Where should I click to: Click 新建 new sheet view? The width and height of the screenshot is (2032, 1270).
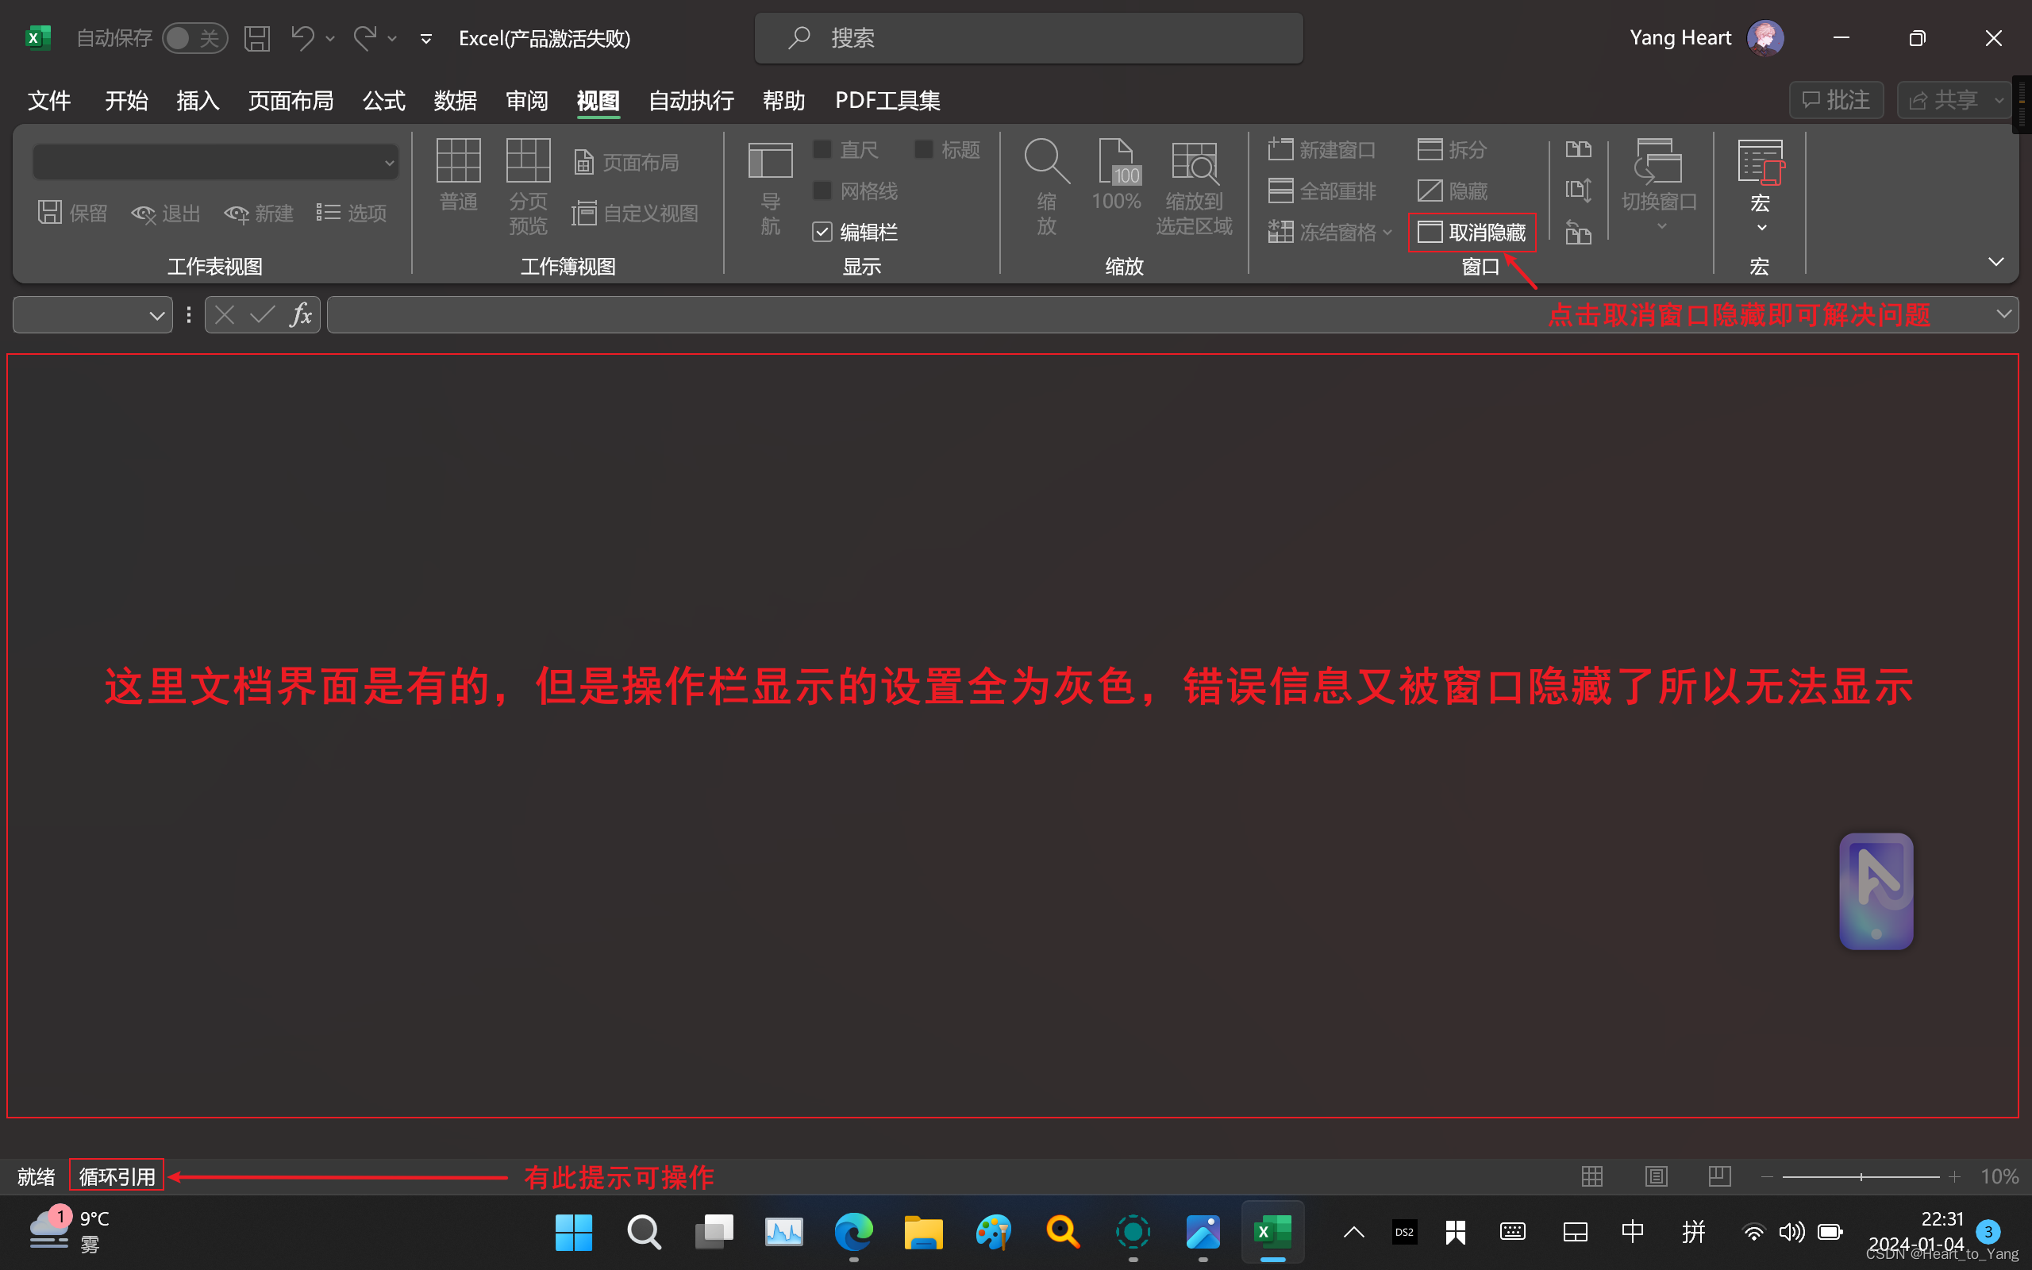click(x=259, y=213)
